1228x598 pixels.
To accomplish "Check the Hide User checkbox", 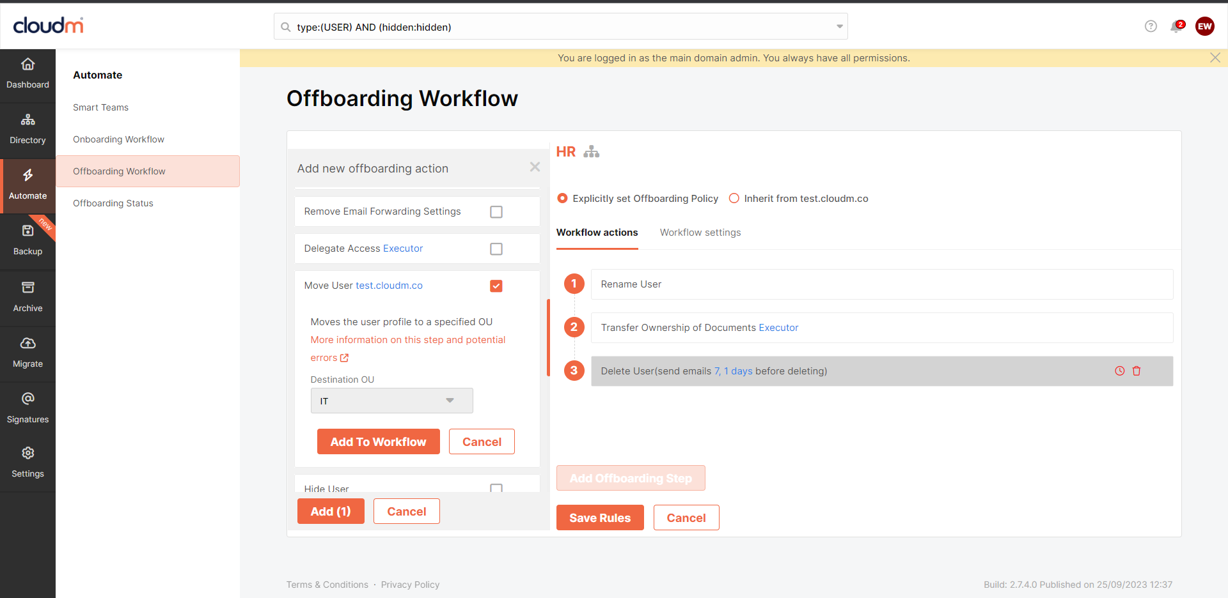I will pyautogui.click(x=496, y=488).
